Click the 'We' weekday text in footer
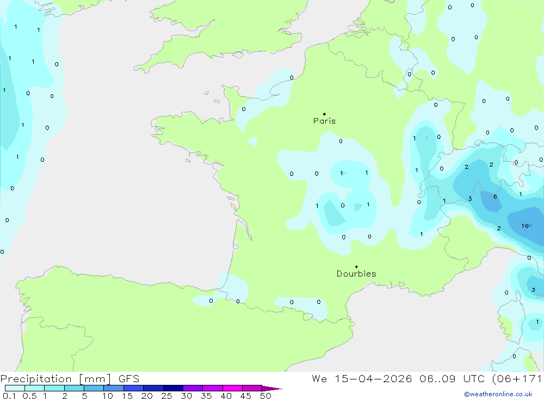The height and width of the screenshot is (399, 544). [x=319, y=379]
